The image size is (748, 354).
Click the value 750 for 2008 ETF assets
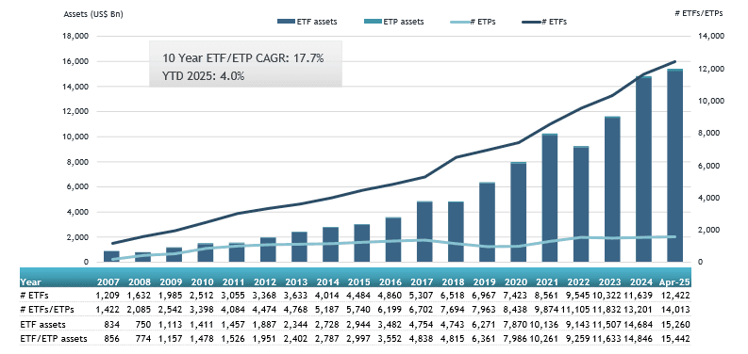[x=144, y=325]
